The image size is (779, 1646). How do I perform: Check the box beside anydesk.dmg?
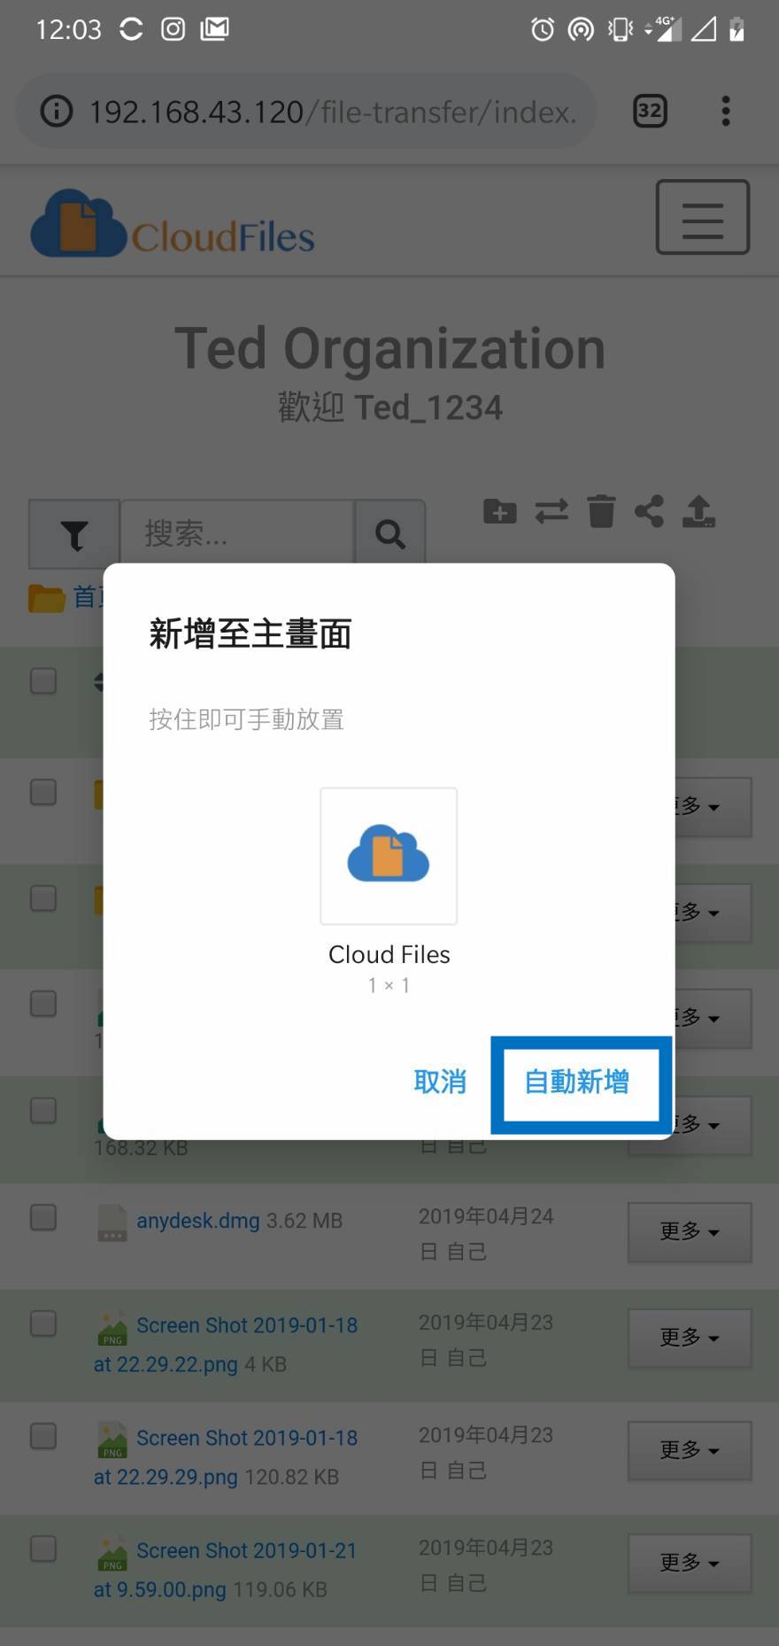tap(43, 1217)
